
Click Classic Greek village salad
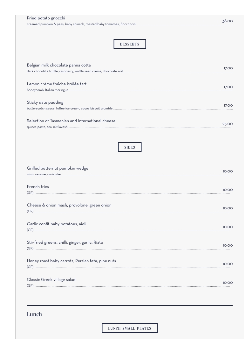(x=51, y=280)
